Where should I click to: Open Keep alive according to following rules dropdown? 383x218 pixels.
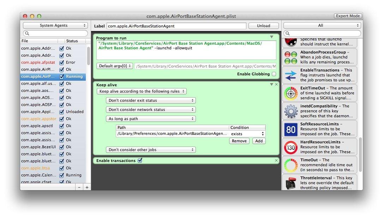(x=142, y=91)
